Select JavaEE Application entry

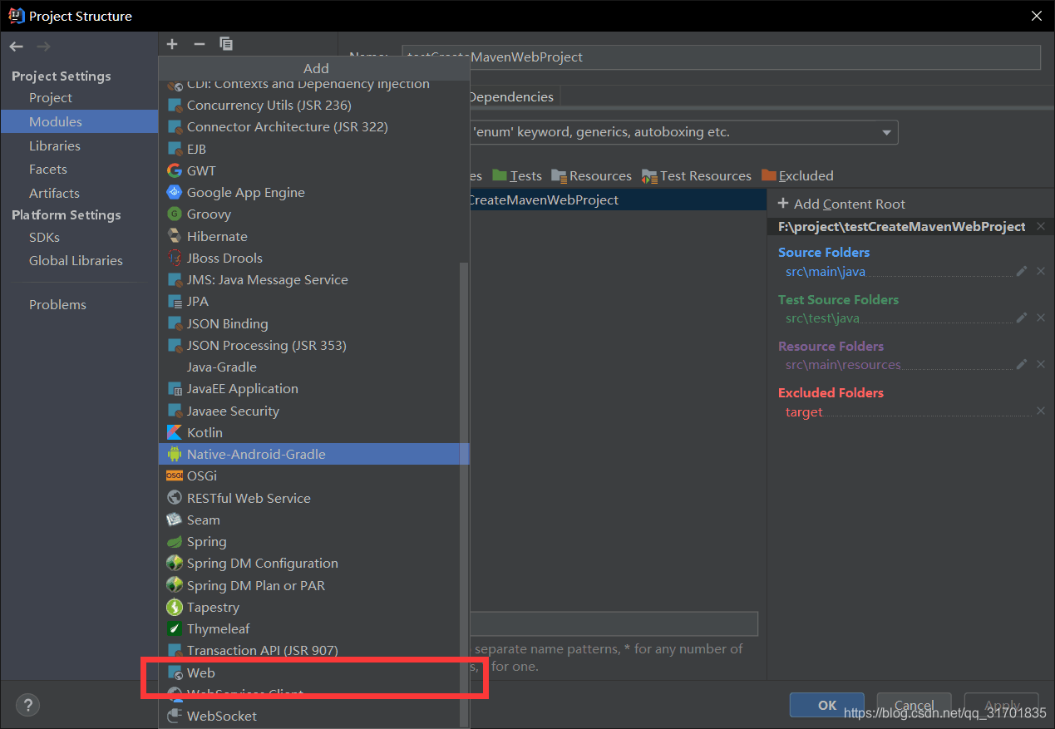tap(313, 388)
